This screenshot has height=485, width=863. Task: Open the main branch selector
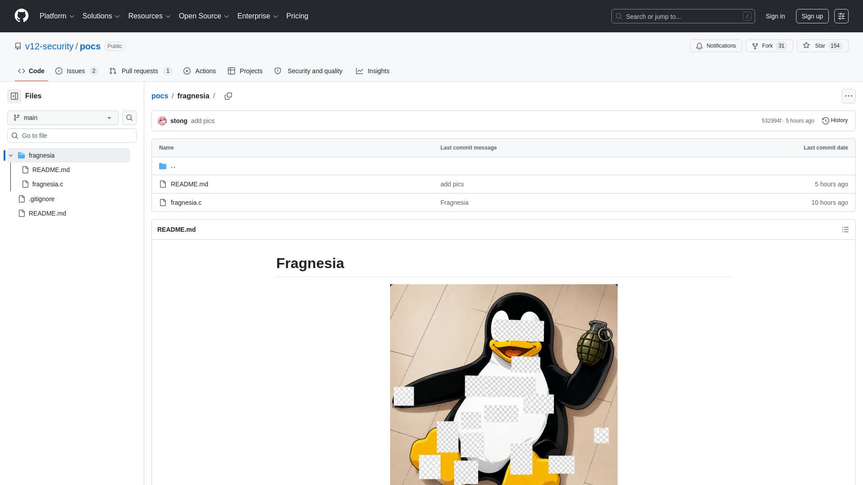63,118
